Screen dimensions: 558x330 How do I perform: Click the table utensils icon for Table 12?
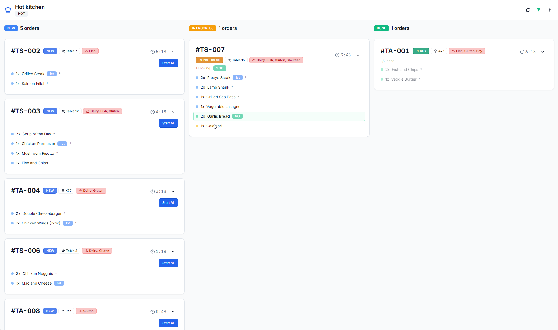point(64,111)
